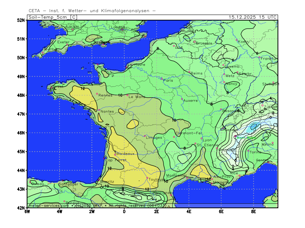This screenshot has width=305, height=228.
Task: Click the Nantes city marker
Action: tap(99, 110)
